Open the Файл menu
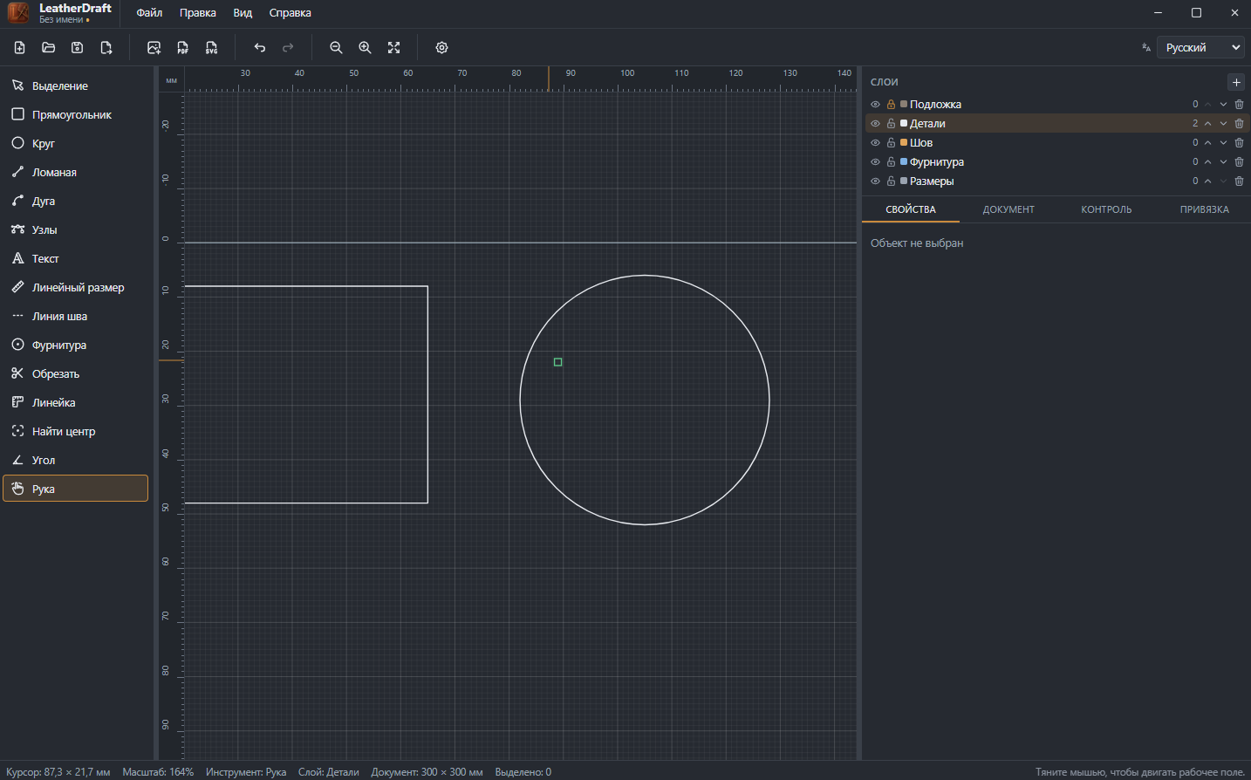This screenshot has height=780, width=1251. [x=150, y=13]
